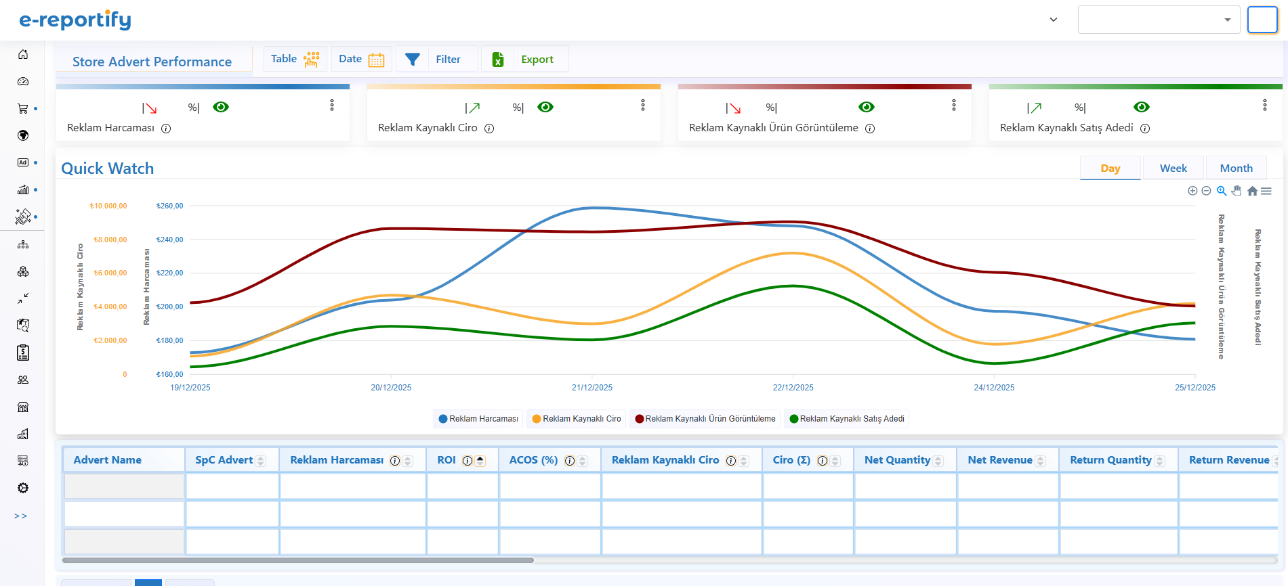Screen dimensions: 1288x586
Task: Click the Filter button
Action: pos(436,60)
